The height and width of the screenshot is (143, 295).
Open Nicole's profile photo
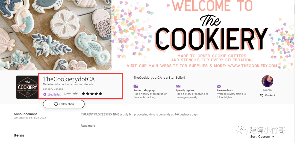(267, 81)
